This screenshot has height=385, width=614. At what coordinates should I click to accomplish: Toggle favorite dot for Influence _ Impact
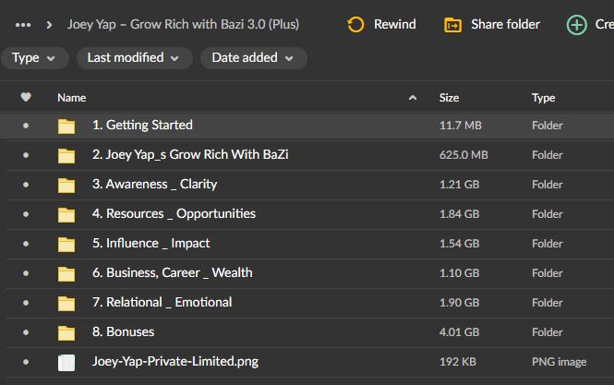point(26,244)
